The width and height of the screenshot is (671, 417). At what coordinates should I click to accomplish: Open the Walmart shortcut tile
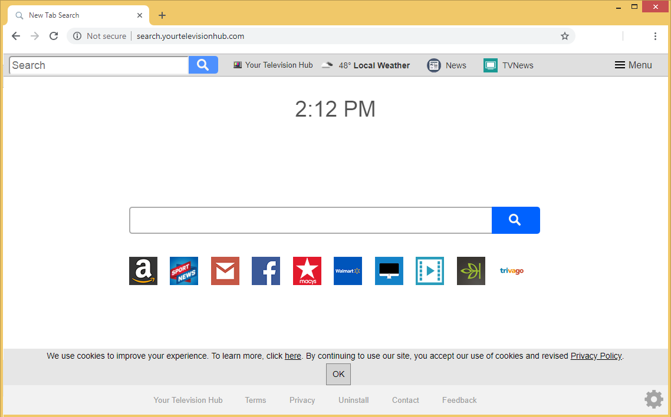click(x=348, y=271)
